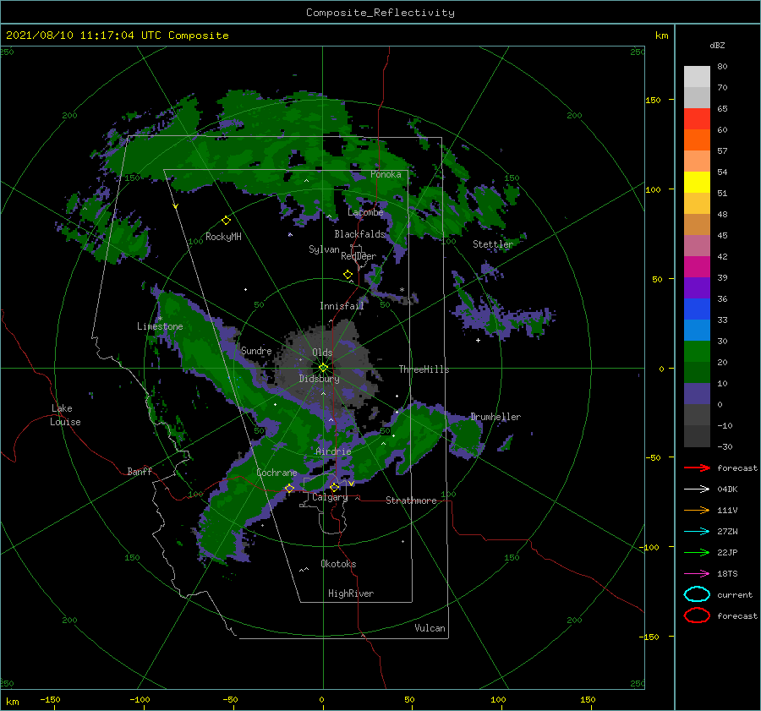Viewport: 761px width, 711px height.
Task: Click the yellow diamond marker near RockyMH
Action: pyautogui.click(x=226, y=221)
